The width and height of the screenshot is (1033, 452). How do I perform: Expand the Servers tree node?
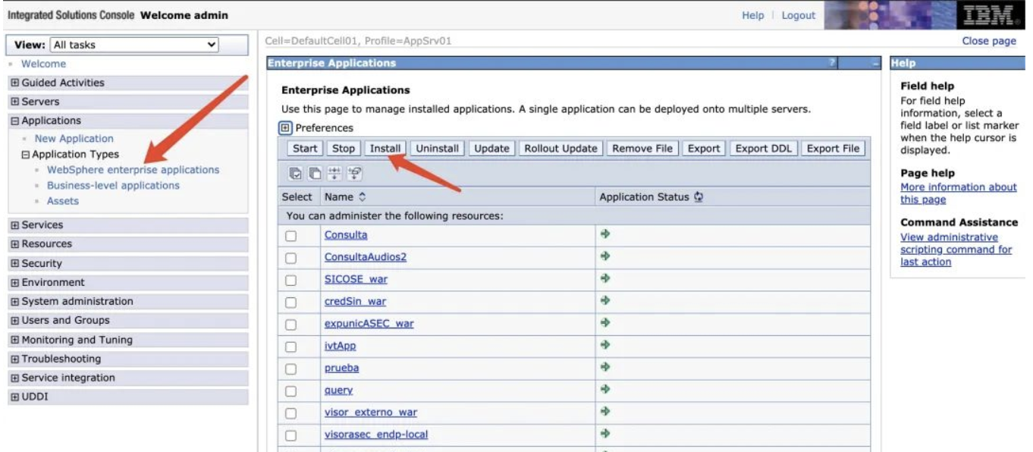pyautogui.click(x=14, y=102)
